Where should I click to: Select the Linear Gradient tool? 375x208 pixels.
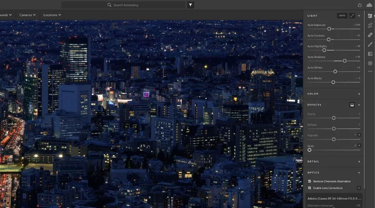370,54
